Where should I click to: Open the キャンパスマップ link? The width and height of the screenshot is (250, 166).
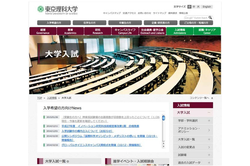[112, 13]
